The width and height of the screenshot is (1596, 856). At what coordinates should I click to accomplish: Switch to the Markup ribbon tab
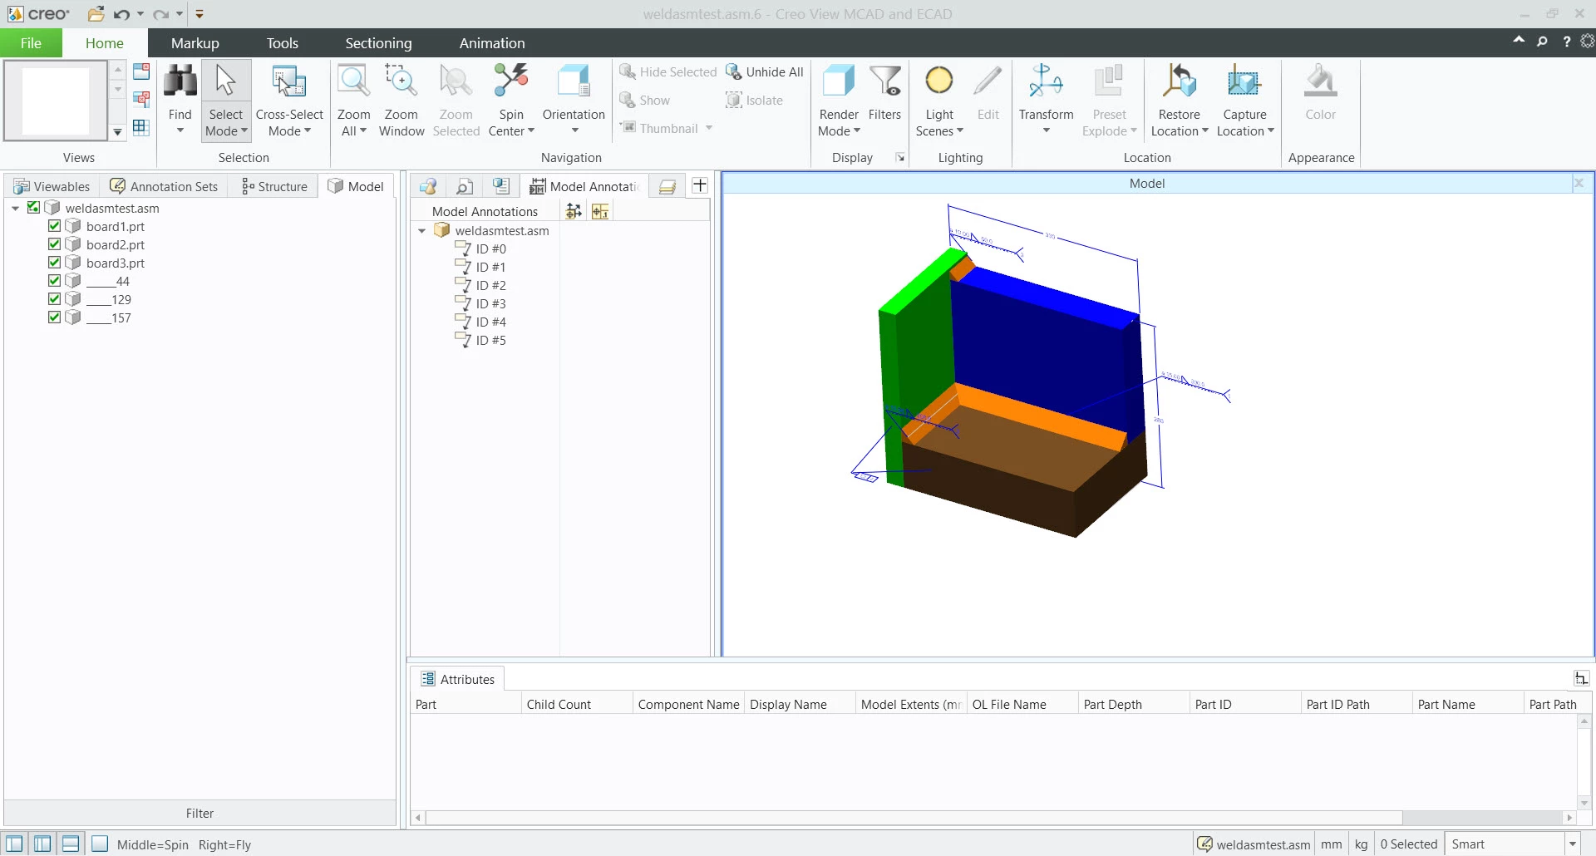(x=195, y=43)
